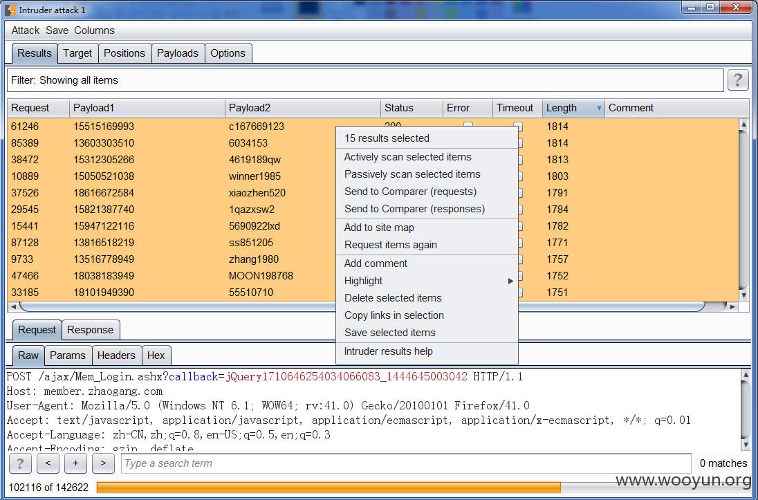Open the filter help question mark button
Image resolution: width=758 pixels, height=500 pixels.
(x=738, y=80)
